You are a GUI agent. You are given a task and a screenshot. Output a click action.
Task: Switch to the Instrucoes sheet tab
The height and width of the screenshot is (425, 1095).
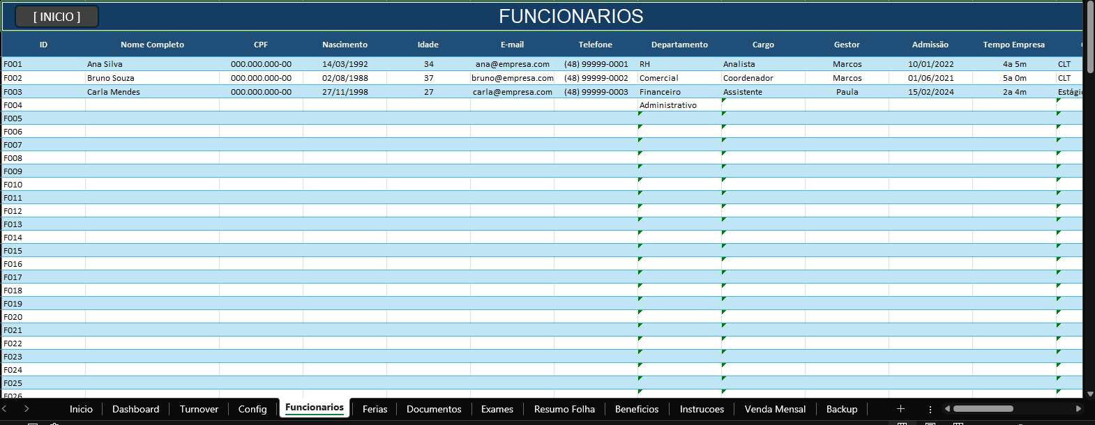[702, 409]
